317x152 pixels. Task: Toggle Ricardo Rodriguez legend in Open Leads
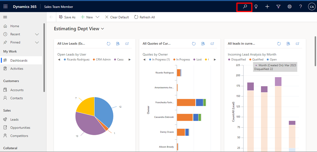77,60
